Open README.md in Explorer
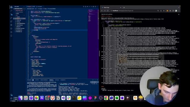This screenshot has width=190, height=107. click(x=19, y=32)
